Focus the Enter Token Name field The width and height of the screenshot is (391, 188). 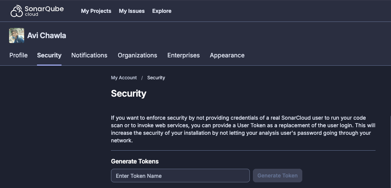(x=180, y=176)
